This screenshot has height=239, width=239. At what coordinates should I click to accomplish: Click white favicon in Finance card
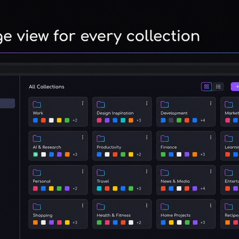coord(179,155)
